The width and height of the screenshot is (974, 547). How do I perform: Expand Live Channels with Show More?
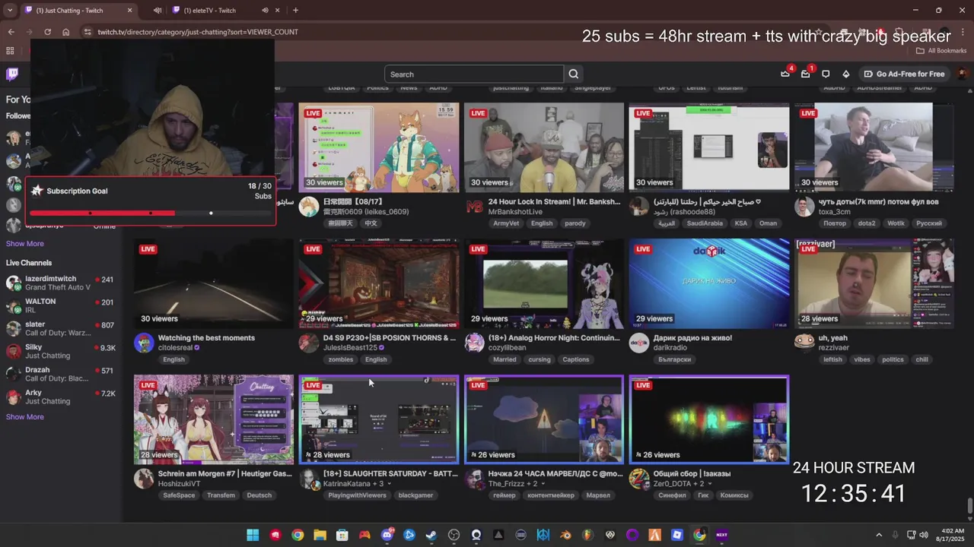(25, 417)
